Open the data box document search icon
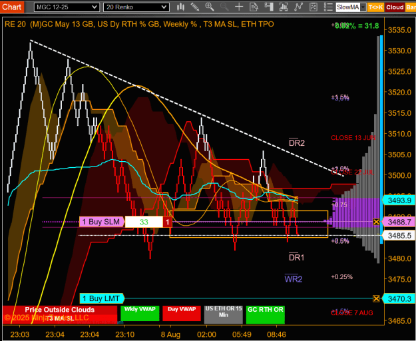 (254, 7)
